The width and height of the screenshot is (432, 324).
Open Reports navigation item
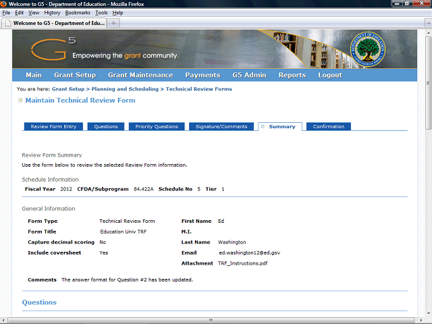[x=292, y=75]
